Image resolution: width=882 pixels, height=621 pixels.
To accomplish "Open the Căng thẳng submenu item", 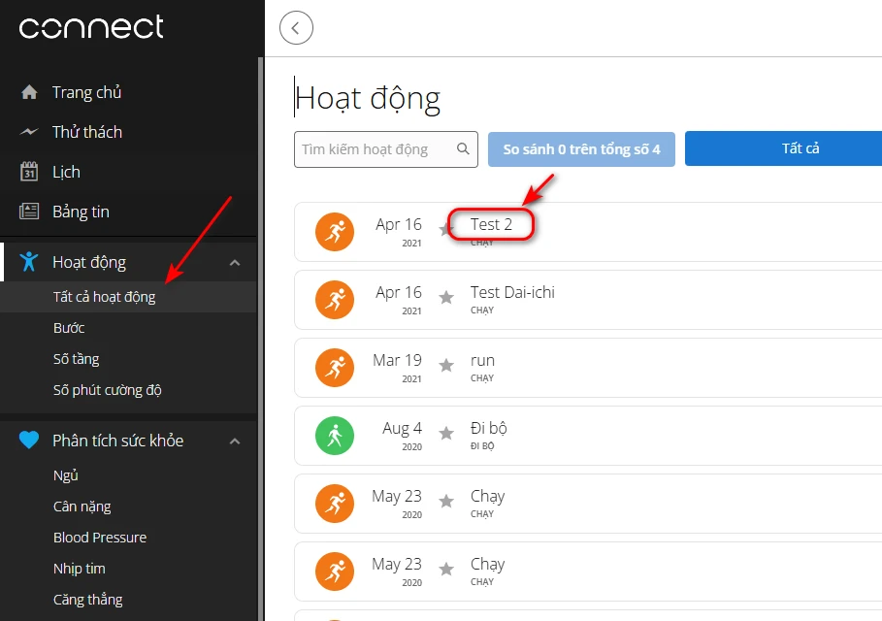I will coord(87,600).
